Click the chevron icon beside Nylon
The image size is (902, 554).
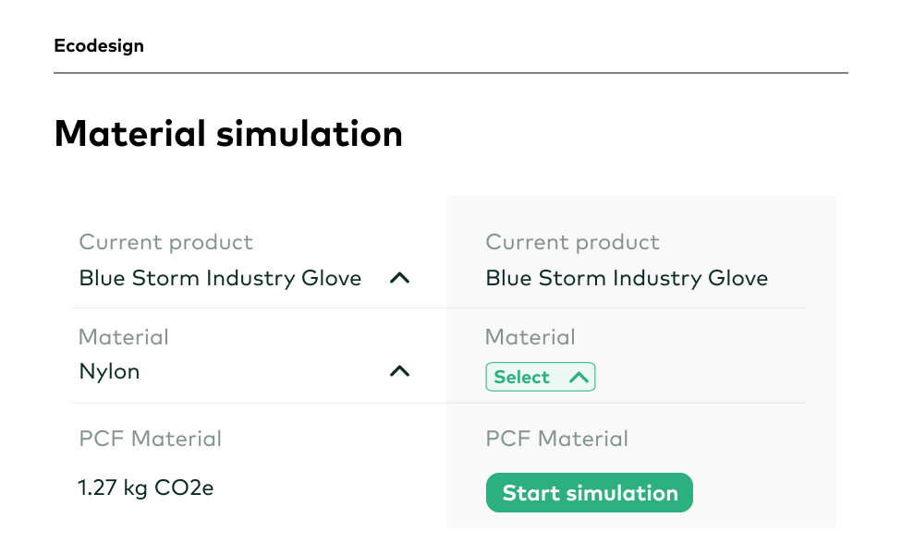pos(399,371)
